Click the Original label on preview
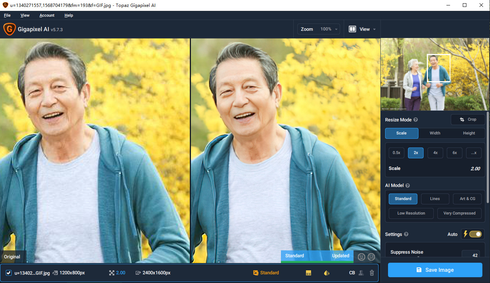 tap(12, 257)
